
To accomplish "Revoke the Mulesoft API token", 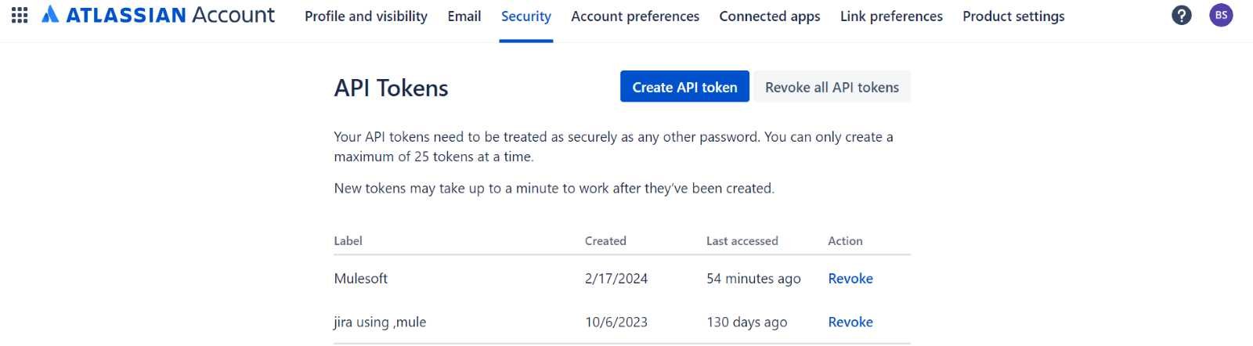I will coord(850,279).
